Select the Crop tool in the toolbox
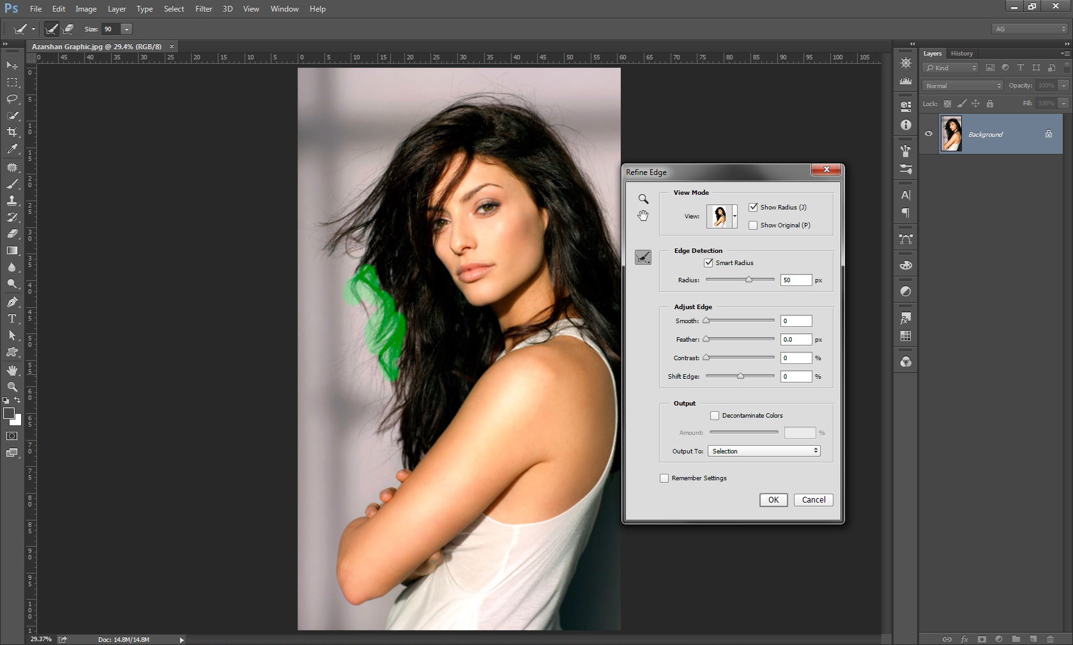 12,132
